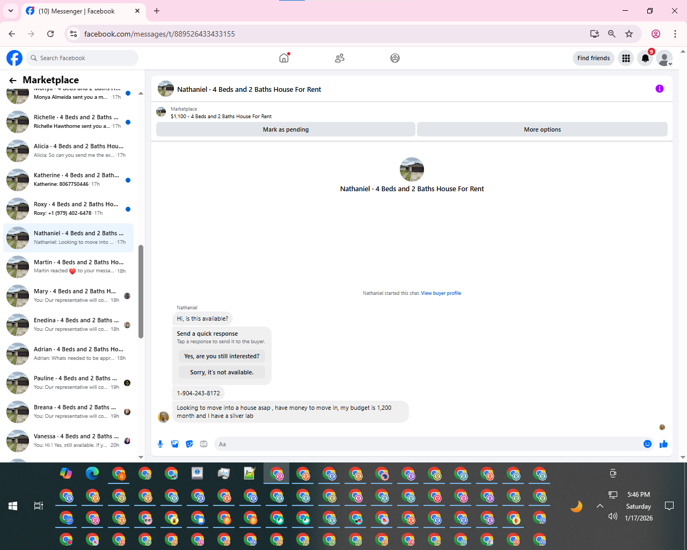Open Microsoft Edge from the taskbar
This screenshot has width=687, height=550.
pos(92,473)
